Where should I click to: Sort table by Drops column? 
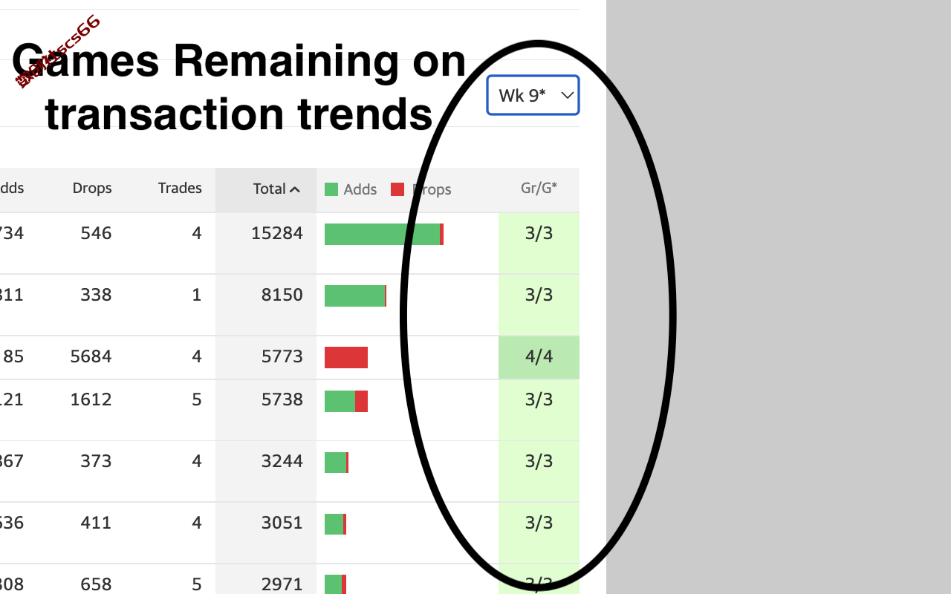click(92, 188)
